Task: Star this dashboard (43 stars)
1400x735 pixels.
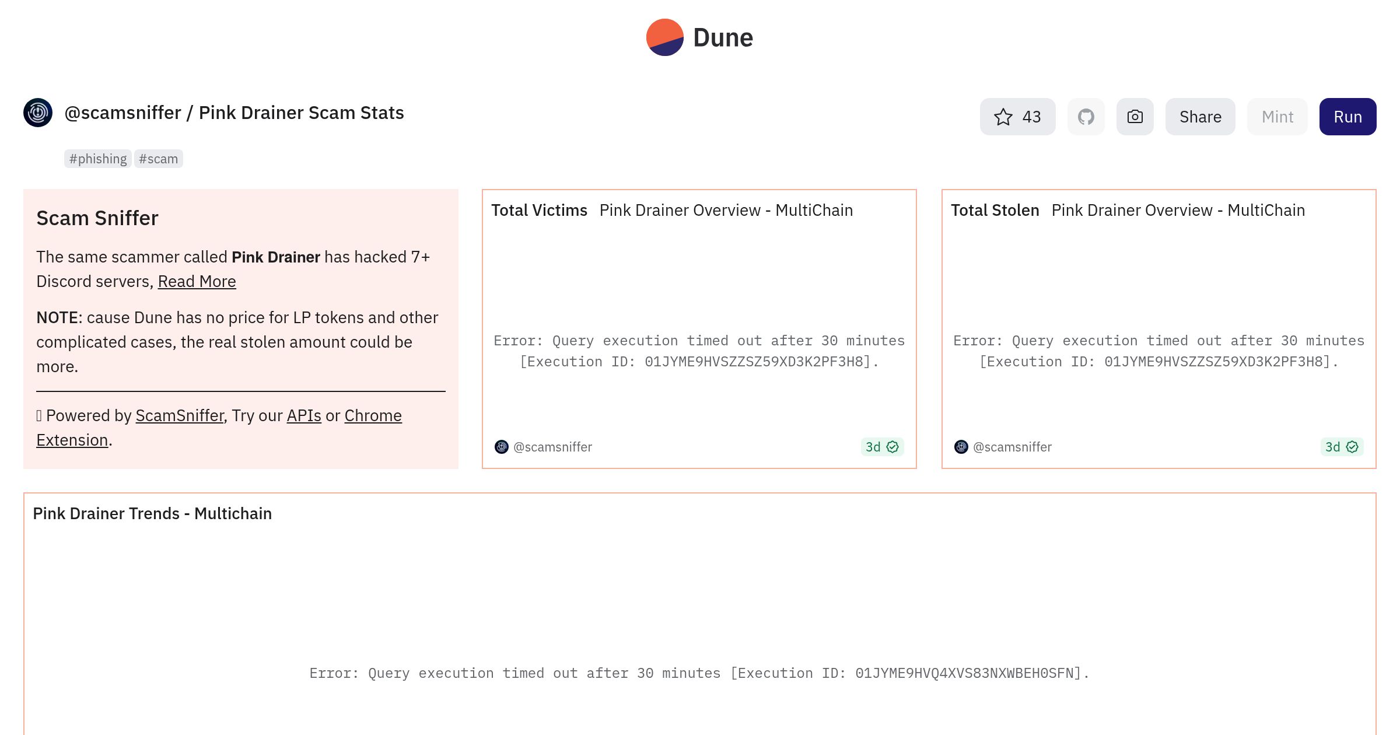Action: [x=1017, y=117]
